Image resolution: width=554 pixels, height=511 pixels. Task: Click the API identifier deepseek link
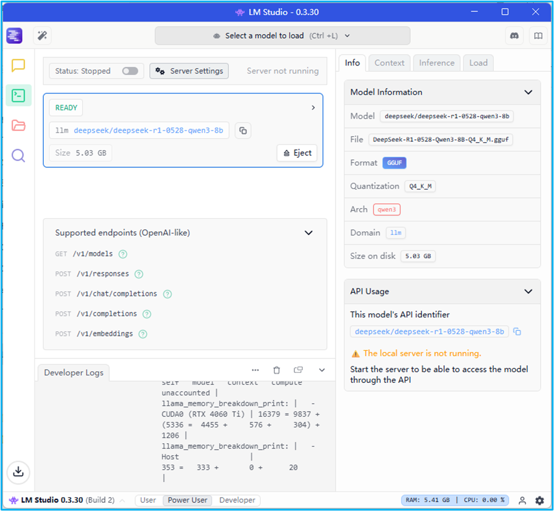[x=430, y=332]
